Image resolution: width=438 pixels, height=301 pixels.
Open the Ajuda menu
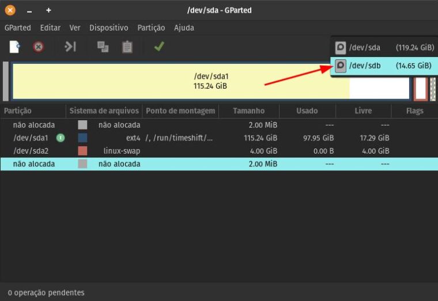point(184,28)
